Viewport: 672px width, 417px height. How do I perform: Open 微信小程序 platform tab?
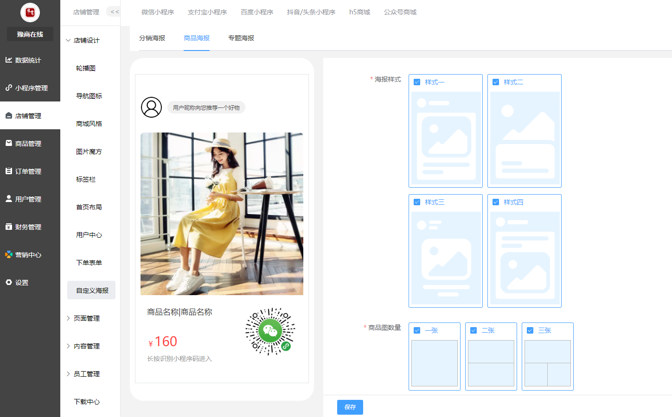tap(158, 12)
